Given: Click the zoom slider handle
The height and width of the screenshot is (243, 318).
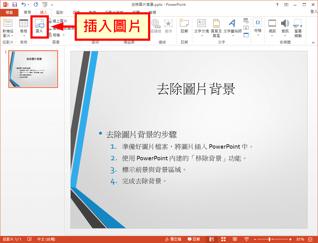Looking at the screenshot, I should (x=269, y=239).
